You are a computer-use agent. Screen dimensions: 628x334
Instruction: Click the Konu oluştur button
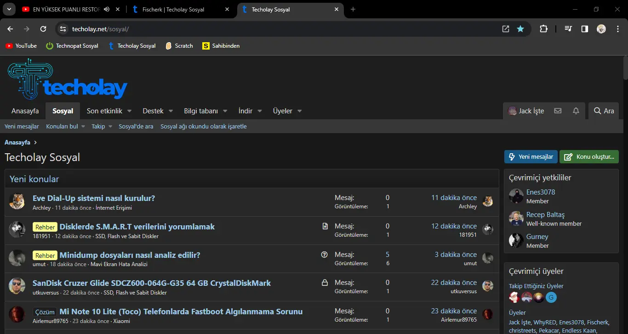coord(589,157)
